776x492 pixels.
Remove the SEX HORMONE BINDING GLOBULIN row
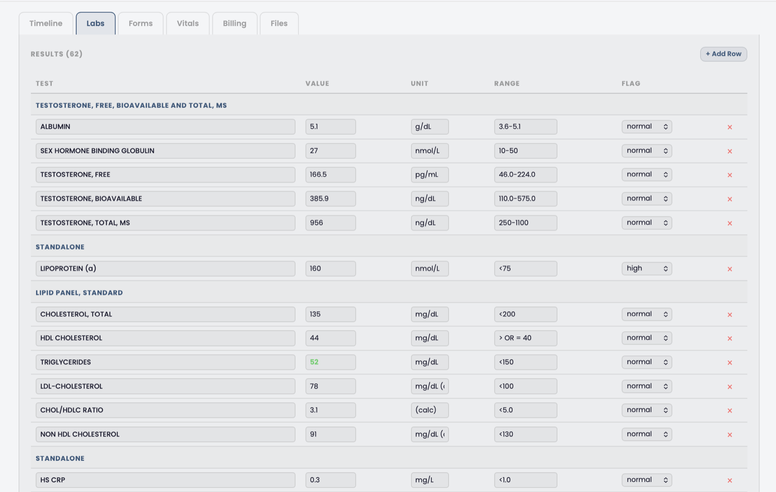point(729,151)
